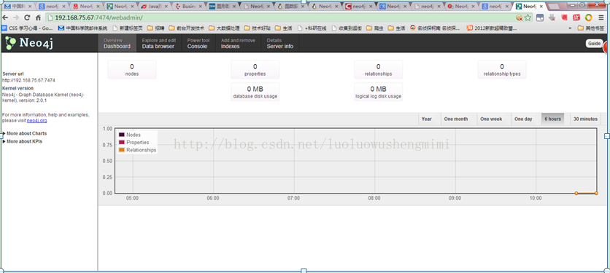Viewport: 610px width, 273px height.
Task: Click the server url text http://192.168.75.67:7474
Action: (28, 80)
